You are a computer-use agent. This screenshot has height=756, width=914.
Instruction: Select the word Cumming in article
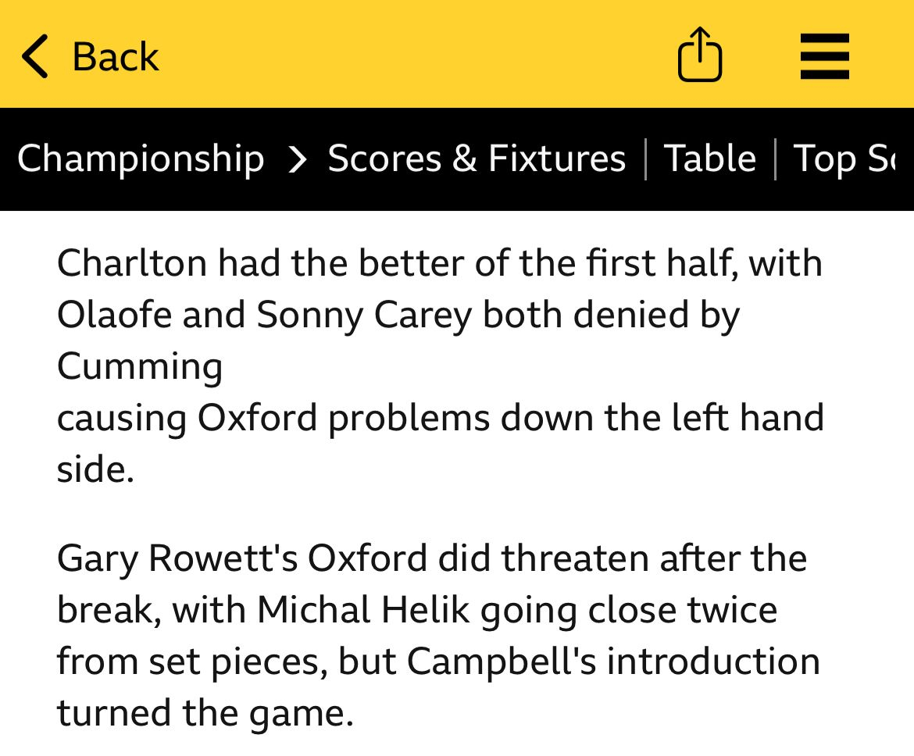[x=140, y=367]
